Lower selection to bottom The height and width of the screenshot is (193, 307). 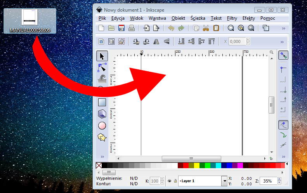(181, 41)
